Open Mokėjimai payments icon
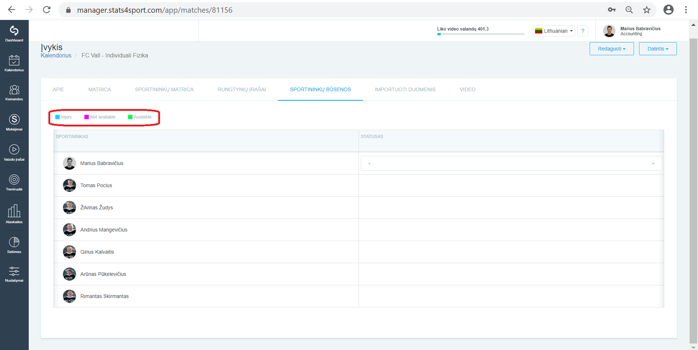This screenshot has width=698, height=350. tap(14, 119)
